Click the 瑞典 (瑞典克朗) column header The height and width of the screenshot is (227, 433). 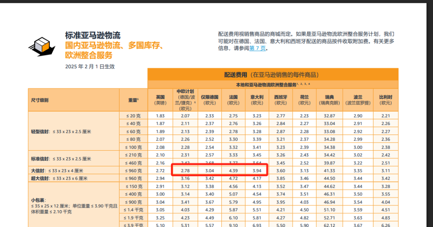330,100
